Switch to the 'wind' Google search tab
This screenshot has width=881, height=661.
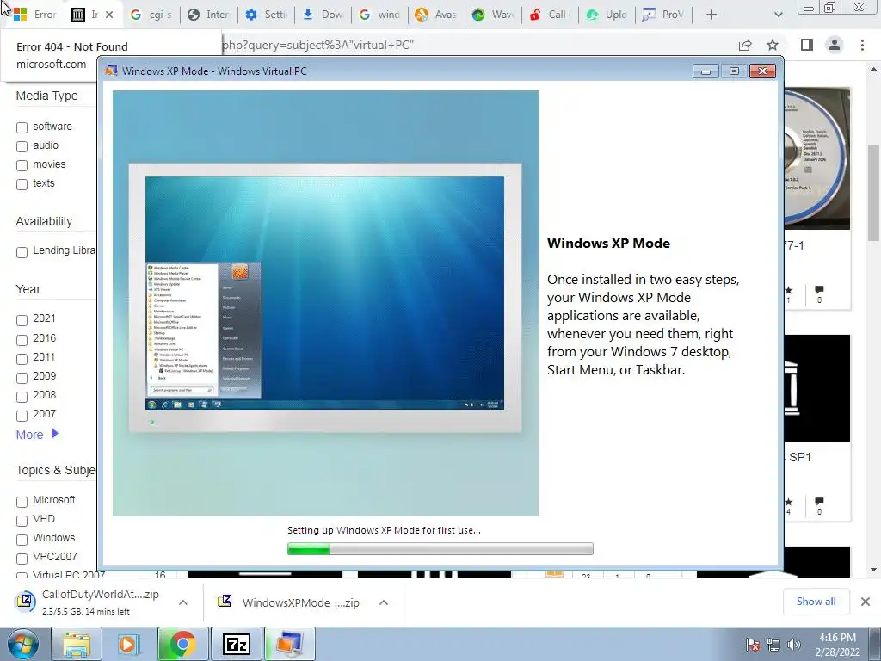click(379, 15)
